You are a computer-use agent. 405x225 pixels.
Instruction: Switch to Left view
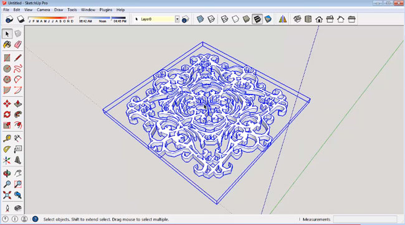coord(351,19)
